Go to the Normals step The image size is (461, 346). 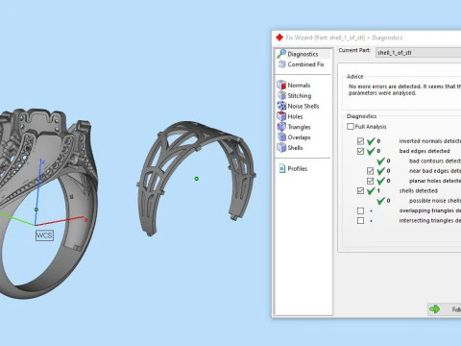[299, 86]
